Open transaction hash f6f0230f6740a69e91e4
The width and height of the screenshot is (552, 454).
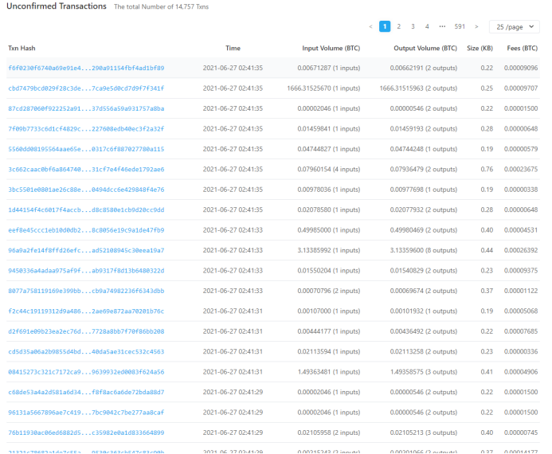click(x=86, y=68)
